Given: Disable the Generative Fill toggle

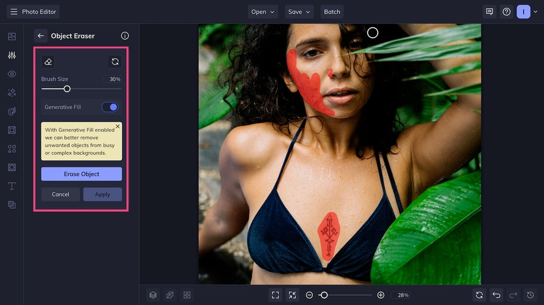Looking at the screenshot, I should click(x=110, y=107).
